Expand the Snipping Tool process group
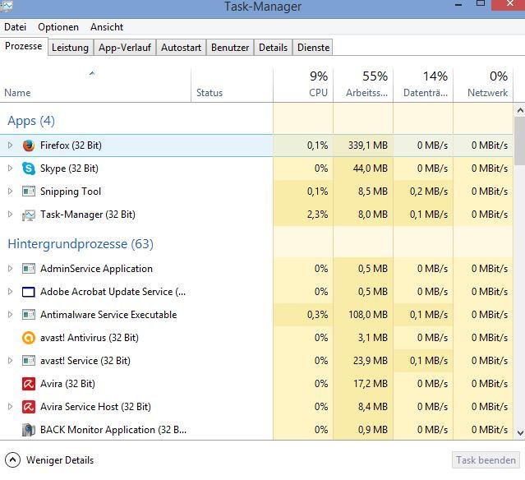Image resolution: width=525 pixels, height=480 pixels. tap(10, 191)
